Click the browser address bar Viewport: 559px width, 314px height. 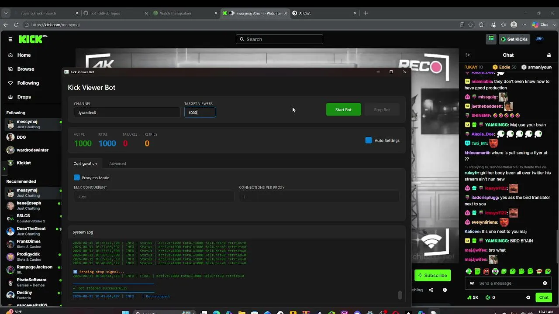pos(240,25)
